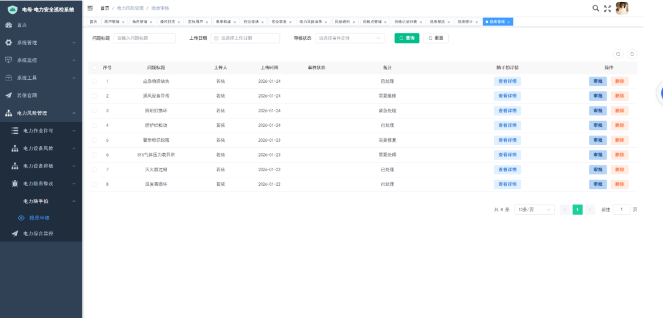Image resolution: width=663 pixels, height=318 pixels.
Task: Check the row for 通风设备异常
Action: pyautogui.click(x=95, y=96)
